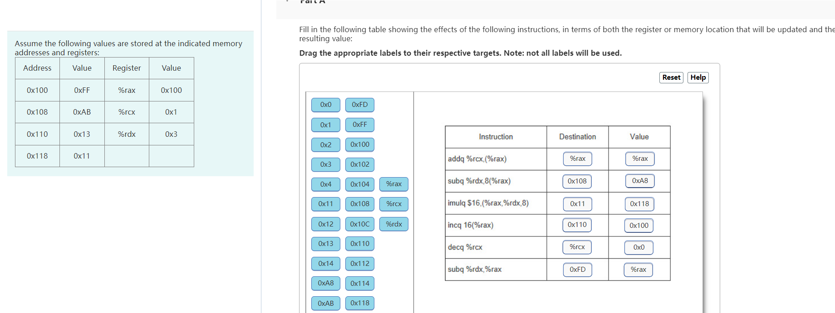Click the %rax answer in addq destination box

coord(577,159)
